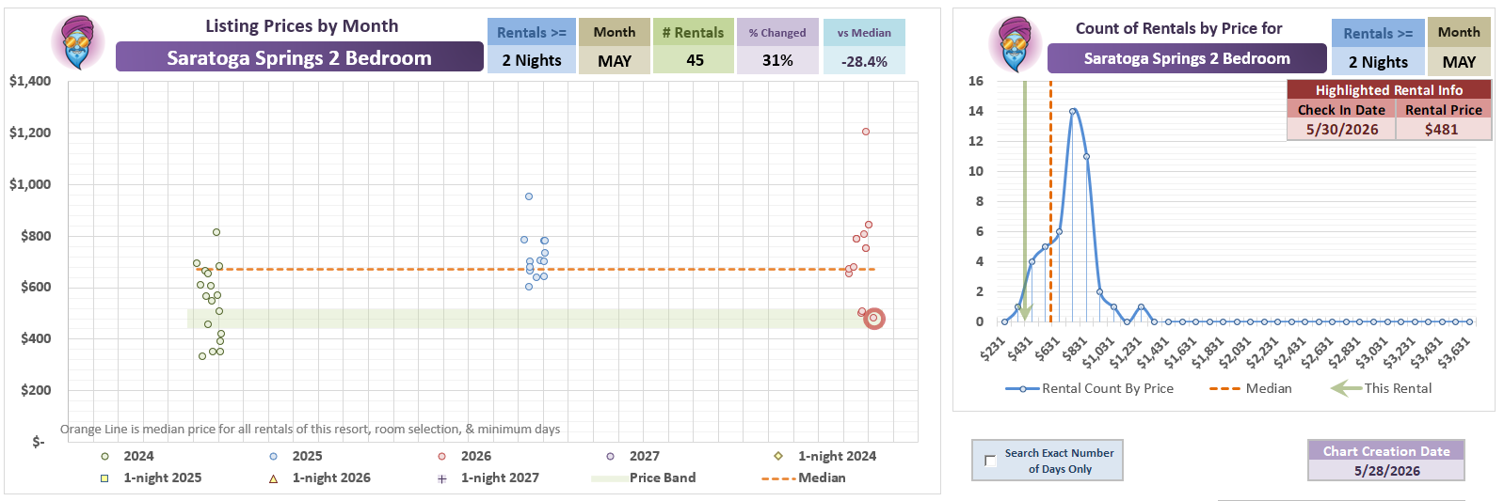The image size is (1504, 501).
Task: Click the Orange Line median explanation note
Action: click(x=310, y=429)
